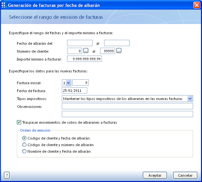Focus the starting Número de cliente field

[x=74, y=51]
